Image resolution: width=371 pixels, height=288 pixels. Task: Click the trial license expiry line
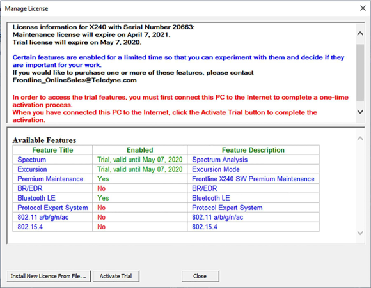pos(77,42)
